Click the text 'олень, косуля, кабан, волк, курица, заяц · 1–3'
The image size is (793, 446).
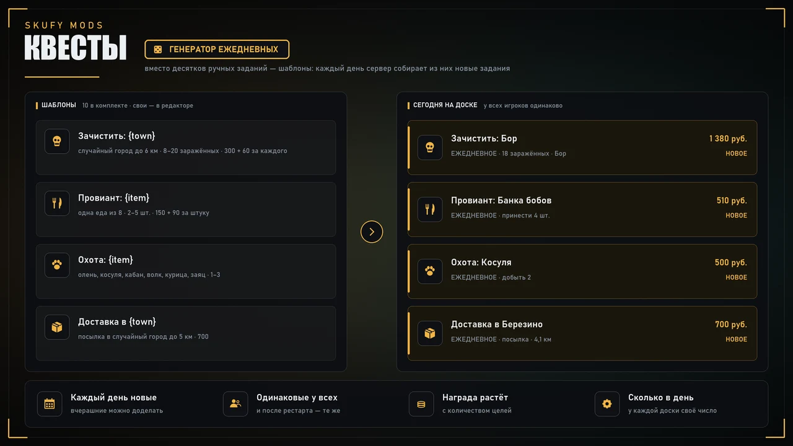149,274
